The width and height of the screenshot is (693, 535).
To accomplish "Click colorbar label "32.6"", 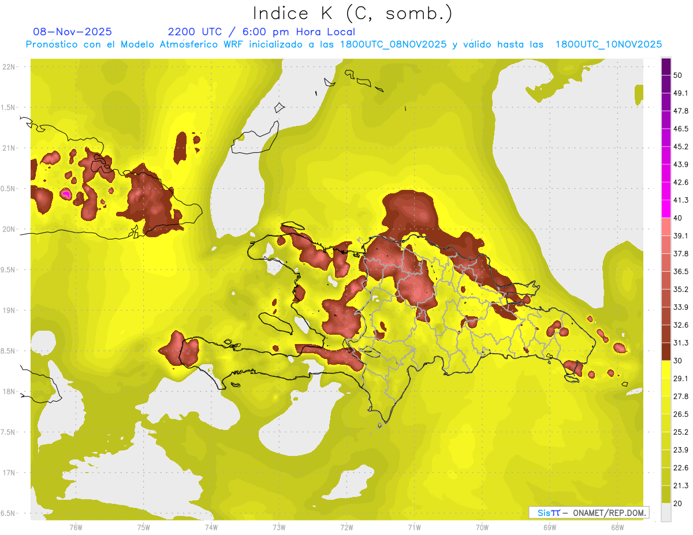I will click(x=680, y=325).
